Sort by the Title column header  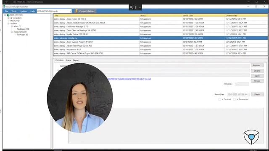(x=96, y=16)
